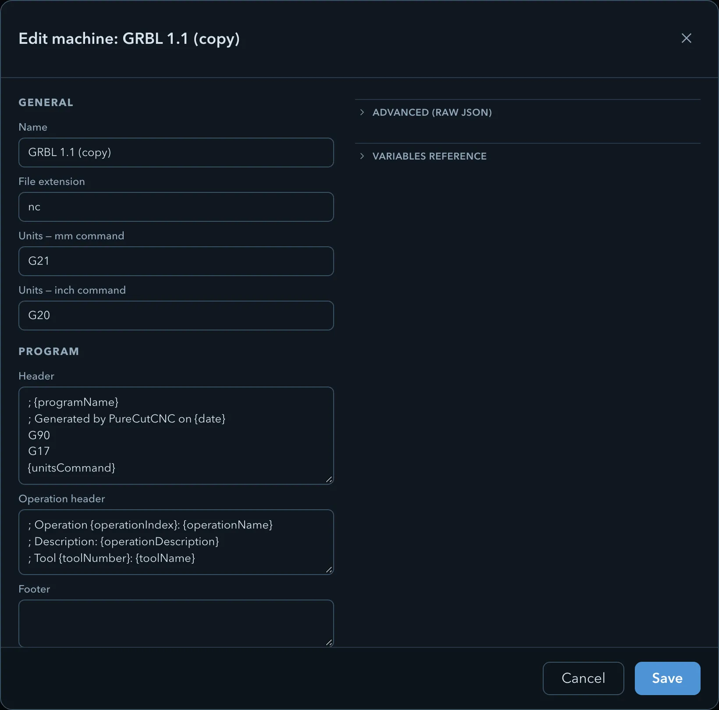Click the {unitsCommand} line in Header
The width and height of the screenshot is (719, 710).
(71, 468)
